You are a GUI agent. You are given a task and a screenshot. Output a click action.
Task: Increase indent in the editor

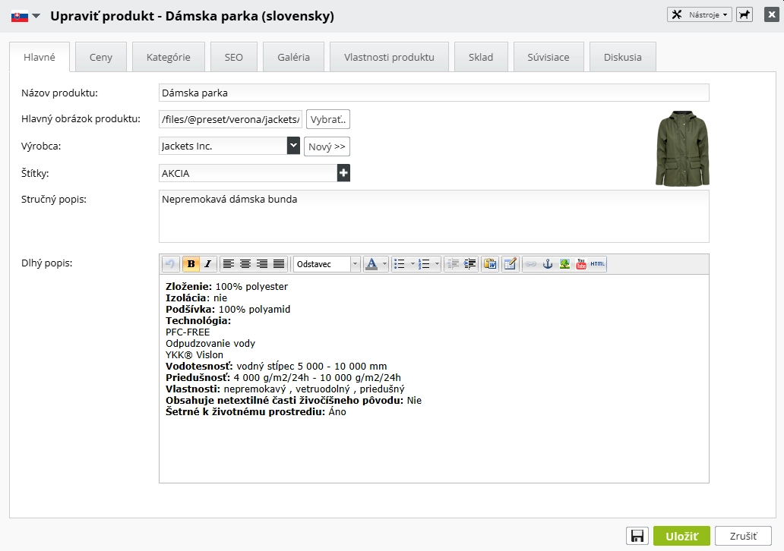tap(470, 264)
